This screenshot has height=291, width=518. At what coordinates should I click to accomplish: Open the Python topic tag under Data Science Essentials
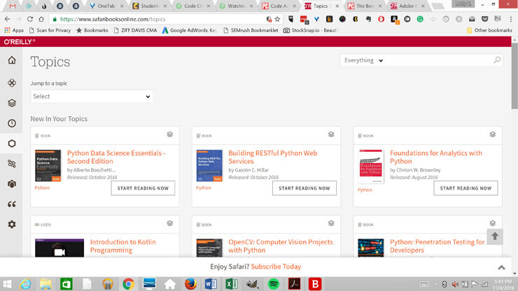click(42, 187)
